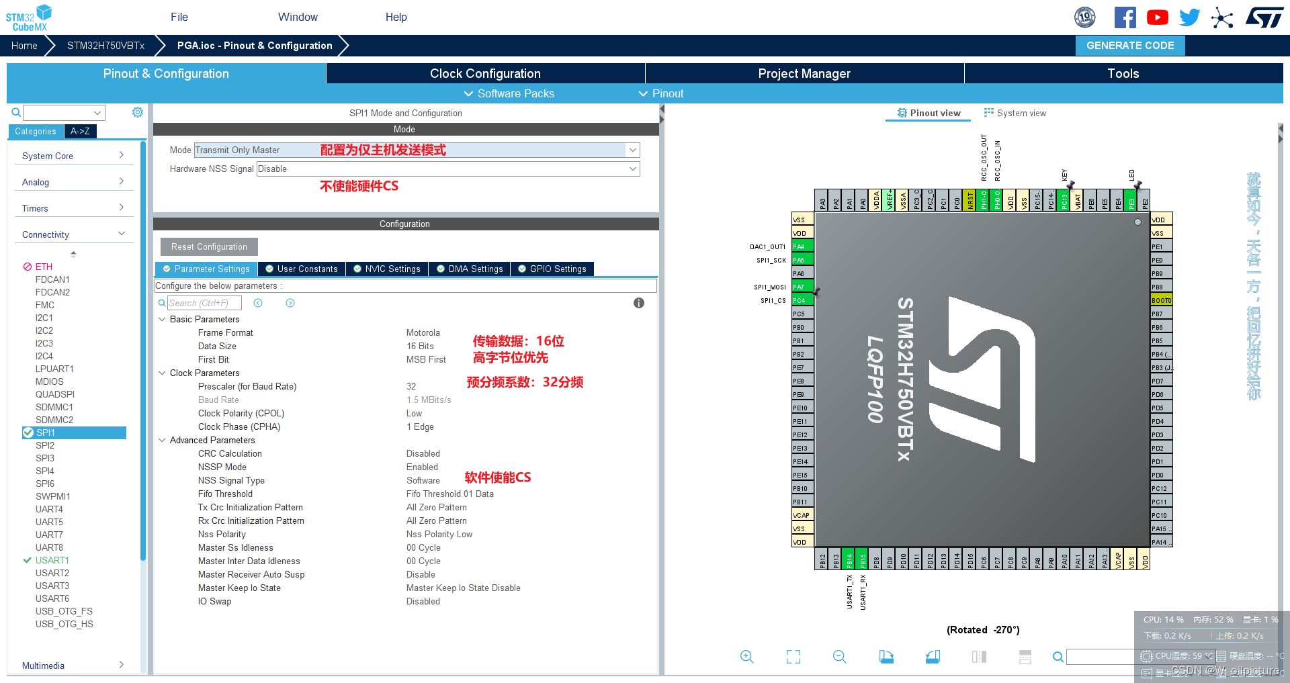This screenshot has width=1290, height=683.
Task: Select SPI2 in the peripheral list
Action: (x=45, y=445)
